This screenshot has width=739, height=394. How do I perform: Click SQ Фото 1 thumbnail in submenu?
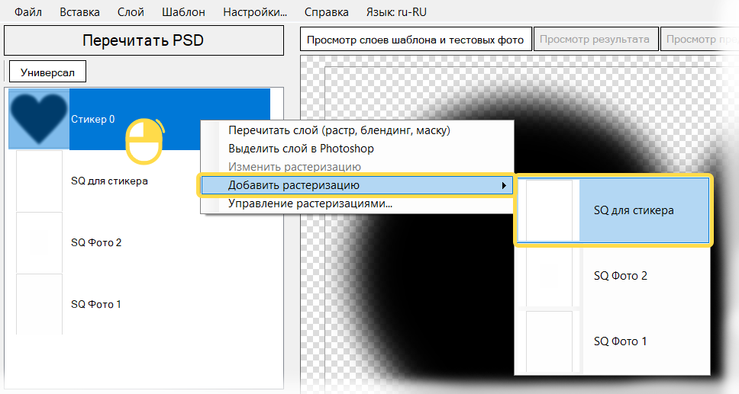[549, 341]
